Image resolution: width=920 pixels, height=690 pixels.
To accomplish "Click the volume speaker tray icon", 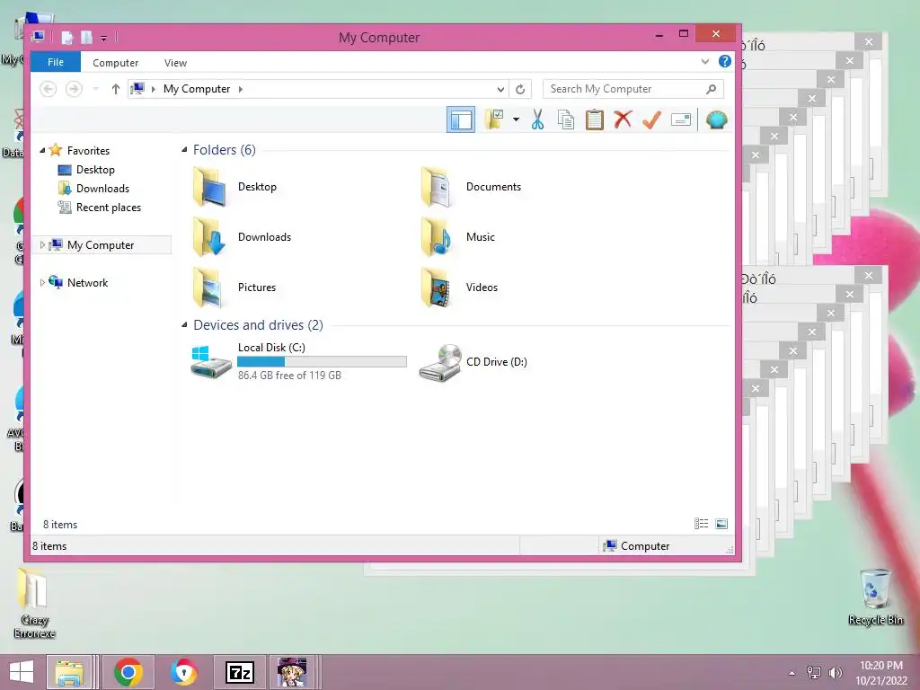I will point(835,672).
